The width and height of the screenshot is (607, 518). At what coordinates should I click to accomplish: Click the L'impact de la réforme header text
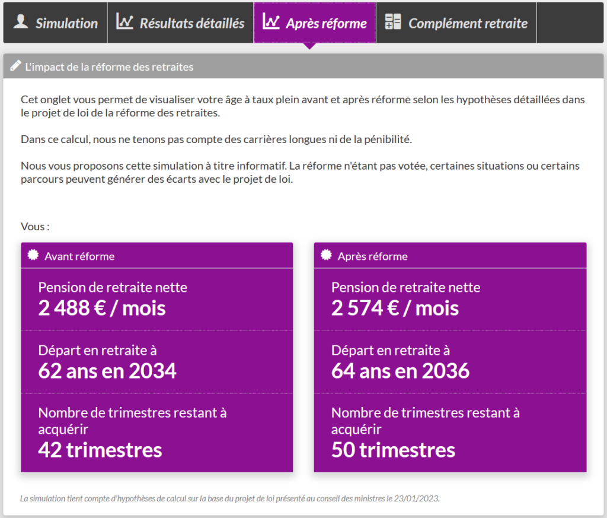(x=109, y=67)
